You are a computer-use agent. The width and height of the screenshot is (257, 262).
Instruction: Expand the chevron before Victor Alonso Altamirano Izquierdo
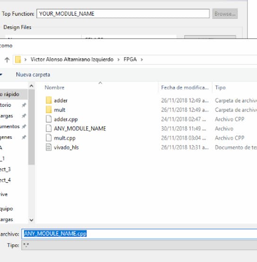click(26, 59)
